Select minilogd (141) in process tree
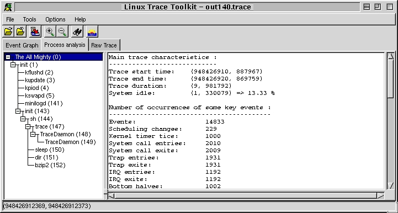The width and height of the screenshot is (398, 213). [x=44, y=103]
